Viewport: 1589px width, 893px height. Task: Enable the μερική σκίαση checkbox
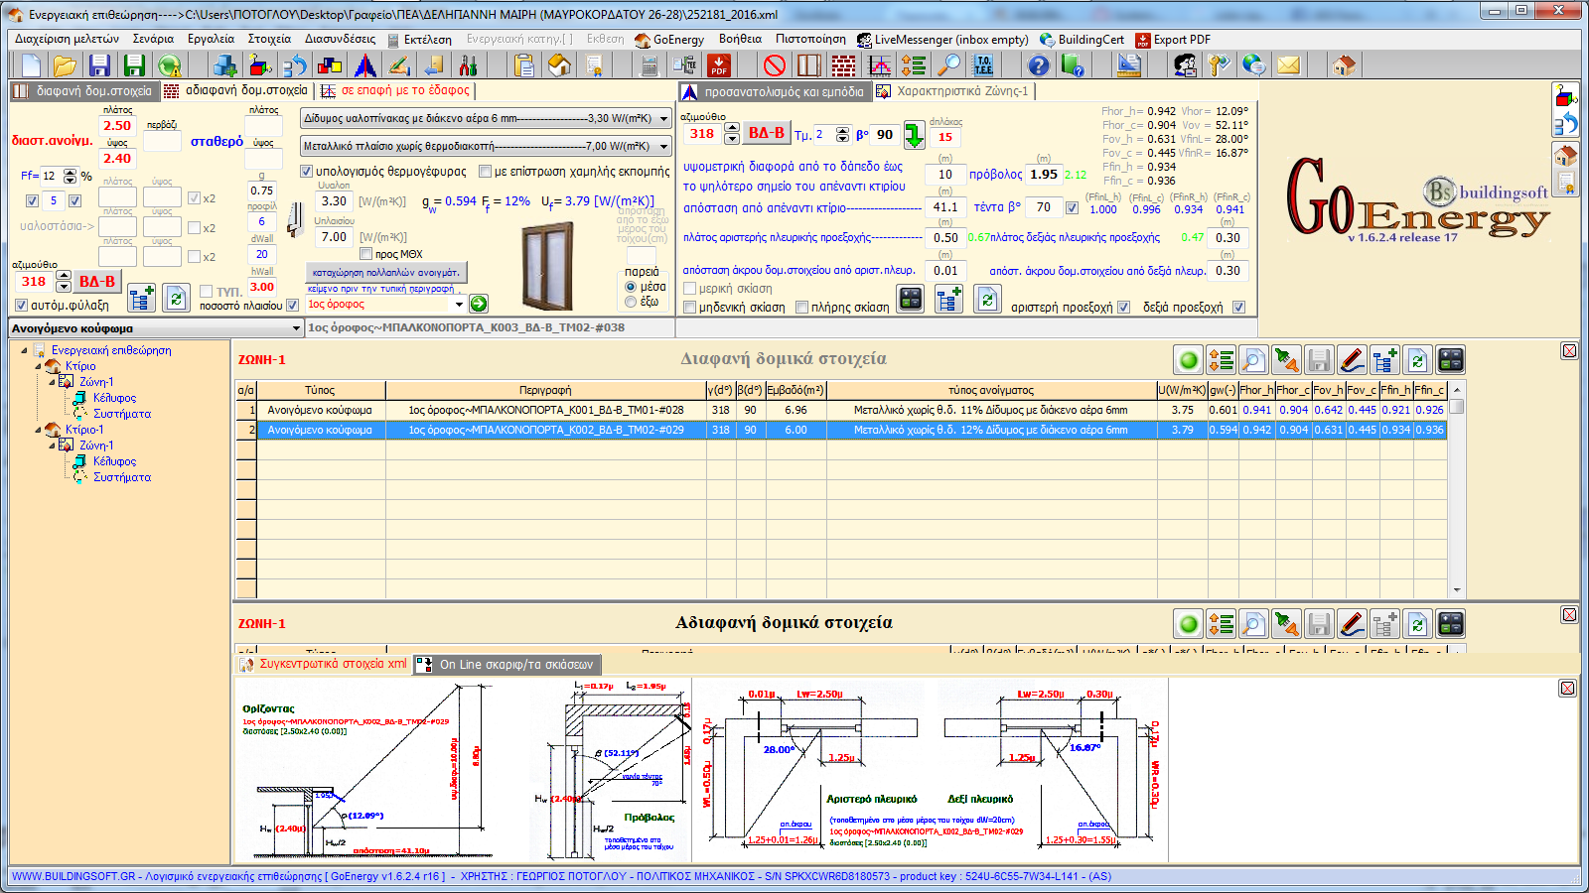click(x=689, y=289)
